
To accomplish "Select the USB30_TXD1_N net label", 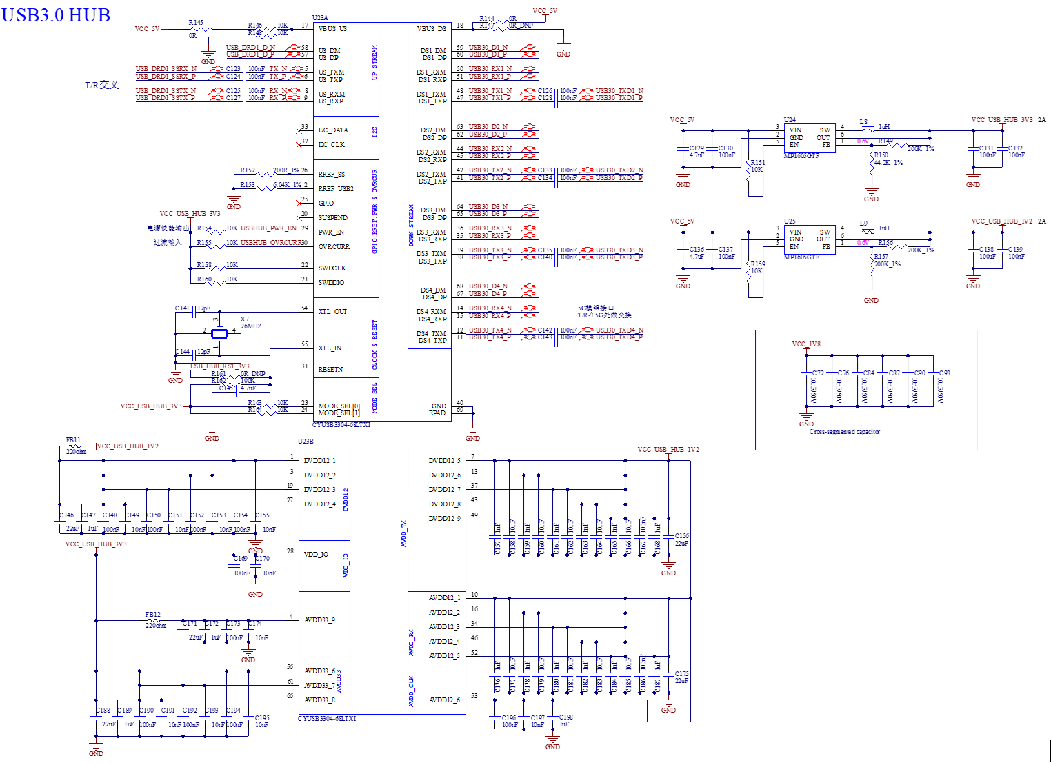I will (619, 90).
